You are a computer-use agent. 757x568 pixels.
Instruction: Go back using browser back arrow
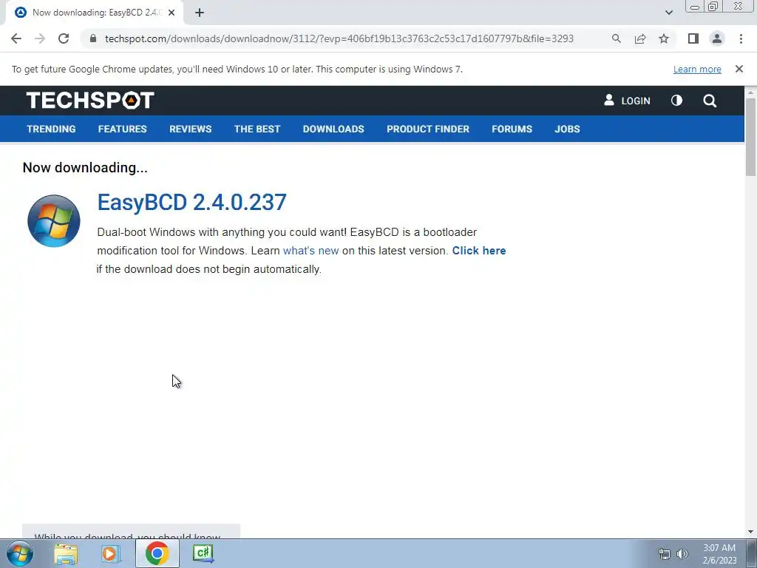pos(16,38)
